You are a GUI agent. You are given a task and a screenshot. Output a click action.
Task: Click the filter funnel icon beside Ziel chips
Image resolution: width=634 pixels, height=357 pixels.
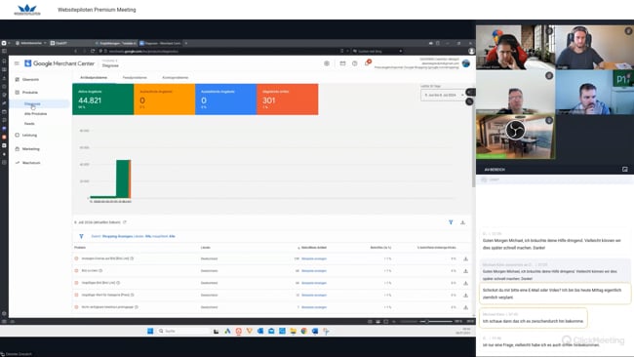pyautogui.click(x=81, y=236)
